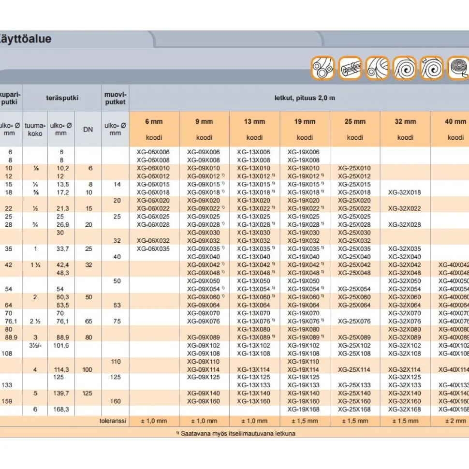Select product code XG-09X035
Screen dimensions: 469x469
coord(204,249)
